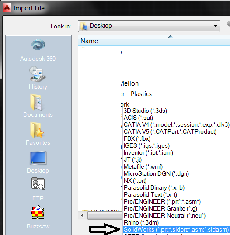Image resolution: width=230 pixels, height=235 pixels.
Task: Click left arrow of horizontal scrollbar
Action: [x=82, y=216]
